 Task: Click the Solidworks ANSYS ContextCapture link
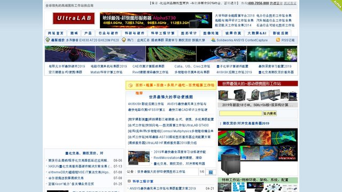pos(242,40)
